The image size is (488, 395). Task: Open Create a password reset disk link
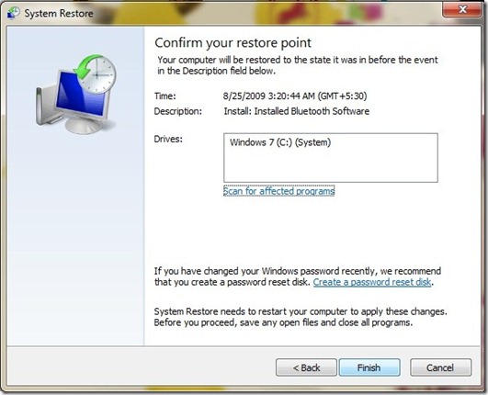click(x=372, y=282)
